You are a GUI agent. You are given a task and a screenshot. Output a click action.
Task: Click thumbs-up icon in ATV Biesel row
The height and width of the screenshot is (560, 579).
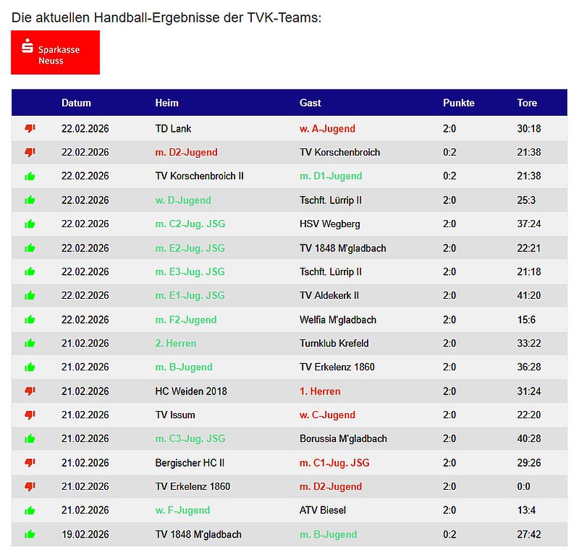(30, 511)
